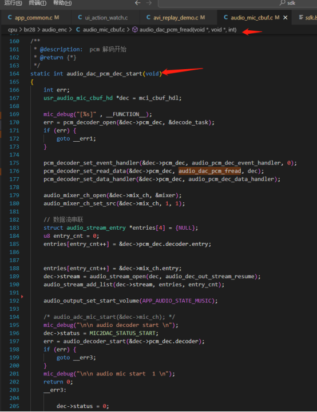Click line number 164 in gutter

click(x=14, y=74)
